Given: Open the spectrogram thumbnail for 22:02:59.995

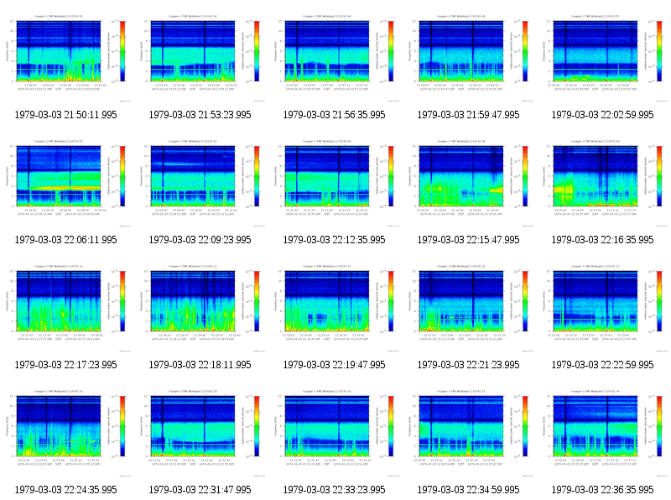Looking at the screenshot, I should [x=602, y=58].
